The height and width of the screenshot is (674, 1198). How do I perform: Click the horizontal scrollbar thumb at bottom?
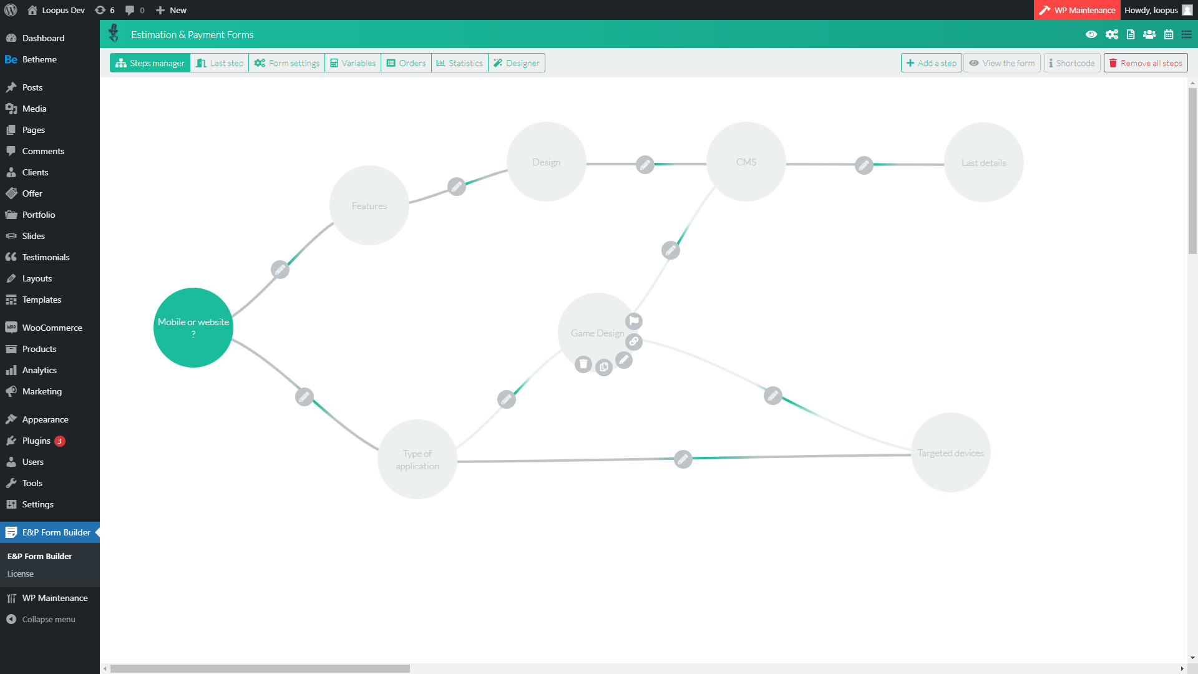pyautogui.click(x=260, y=668)
